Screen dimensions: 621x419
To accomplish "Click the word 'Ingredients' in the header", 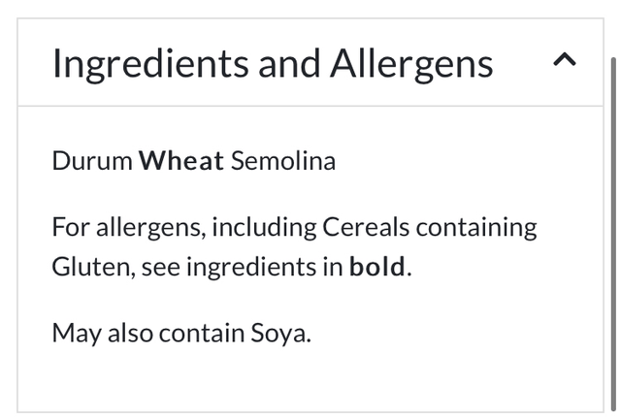I will [x=149, y=64].
